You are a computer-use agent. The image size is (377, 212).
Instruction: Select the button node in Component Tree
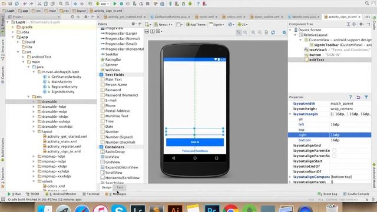(x=322, y=55)
